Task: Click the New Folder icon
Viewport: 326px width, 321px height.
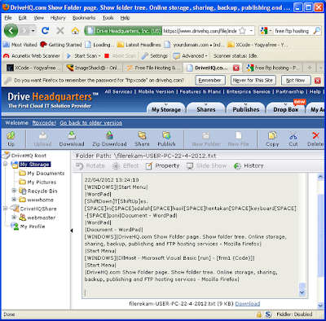Action: coord(206,139)
